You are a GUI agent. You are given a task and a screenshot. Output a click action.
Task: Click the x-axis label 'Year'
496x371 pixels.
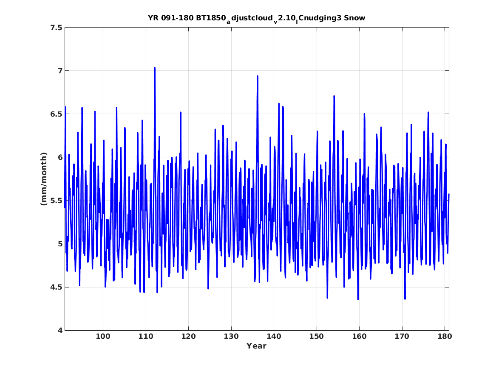[x=257, y=346]
